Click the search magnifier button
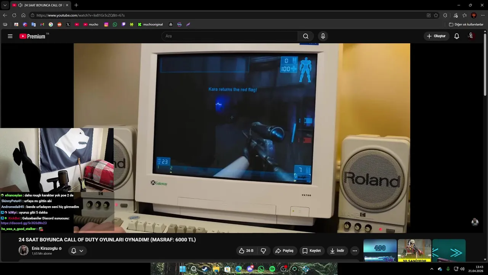This screenshot has width=488, height=275. coord(306,36)
